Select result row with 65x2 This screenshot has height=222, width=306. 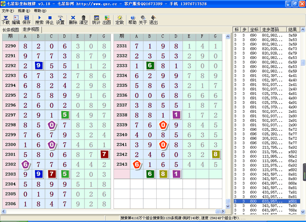point(267,161)
